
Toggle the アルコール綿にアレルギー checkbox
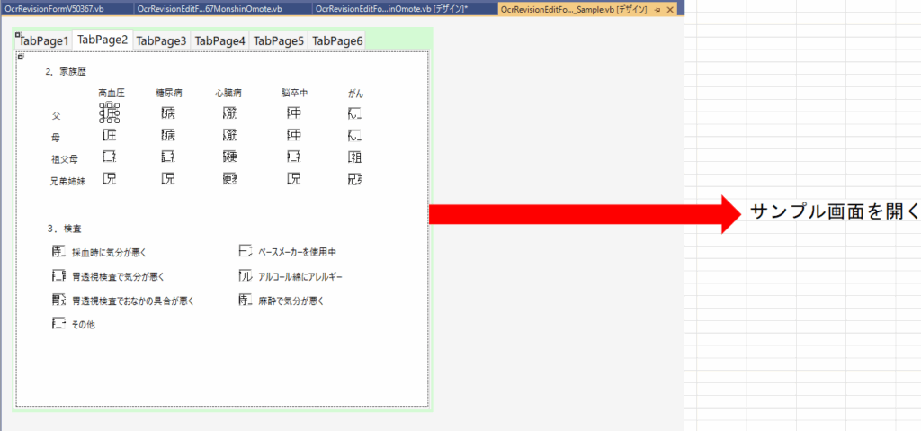[246, 276]
